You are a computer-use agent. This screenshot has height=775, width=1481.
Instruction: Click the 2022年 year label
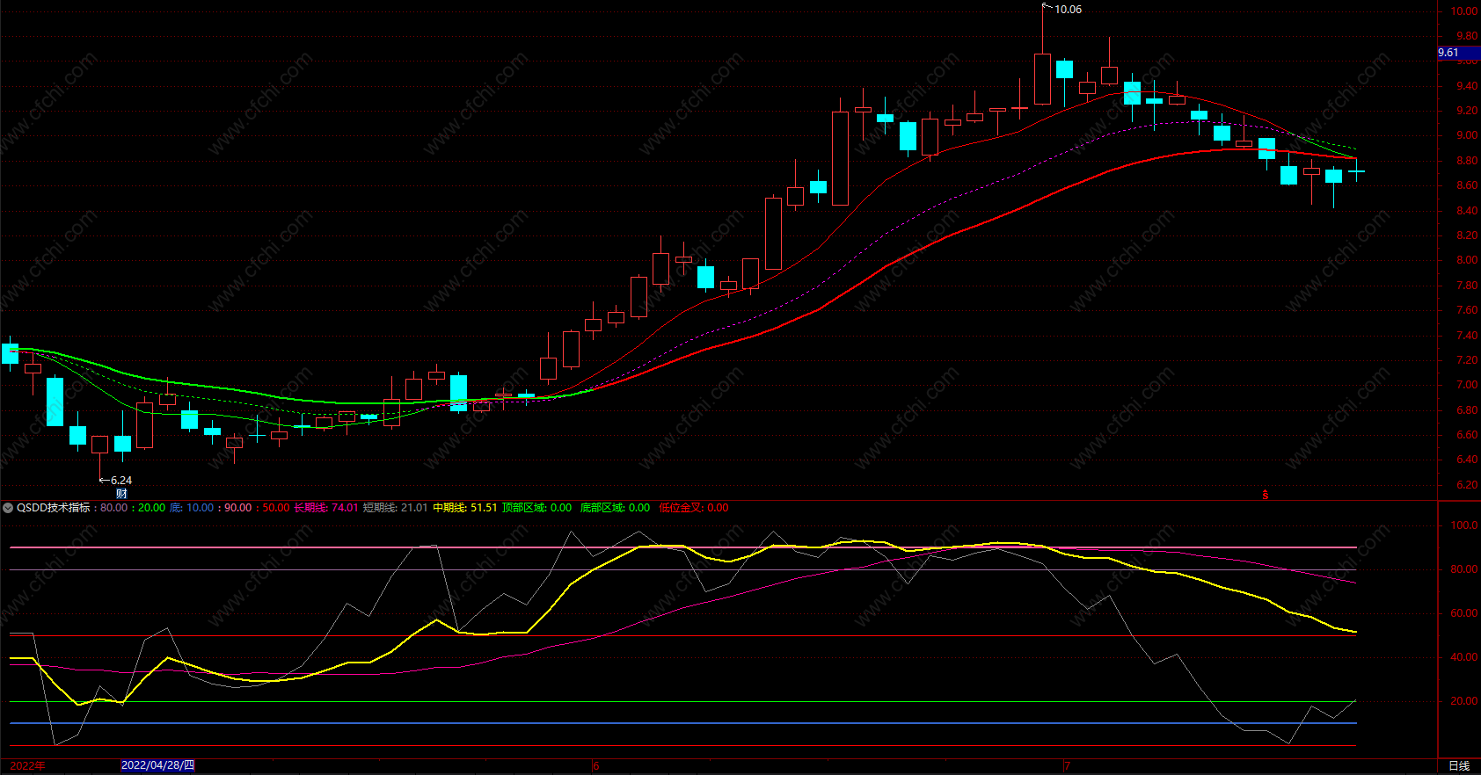coord(27,765)
